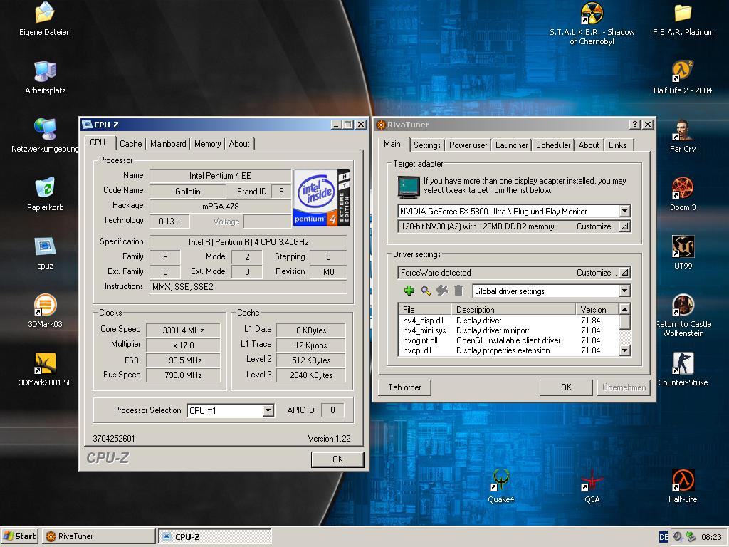Click the wrench tools icon in RivaTuner driver settings
This screenshot has height=547, width=729.
(x=442, y=291)
